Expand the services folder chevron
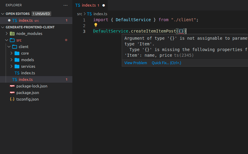 click(x=11, y=67)
